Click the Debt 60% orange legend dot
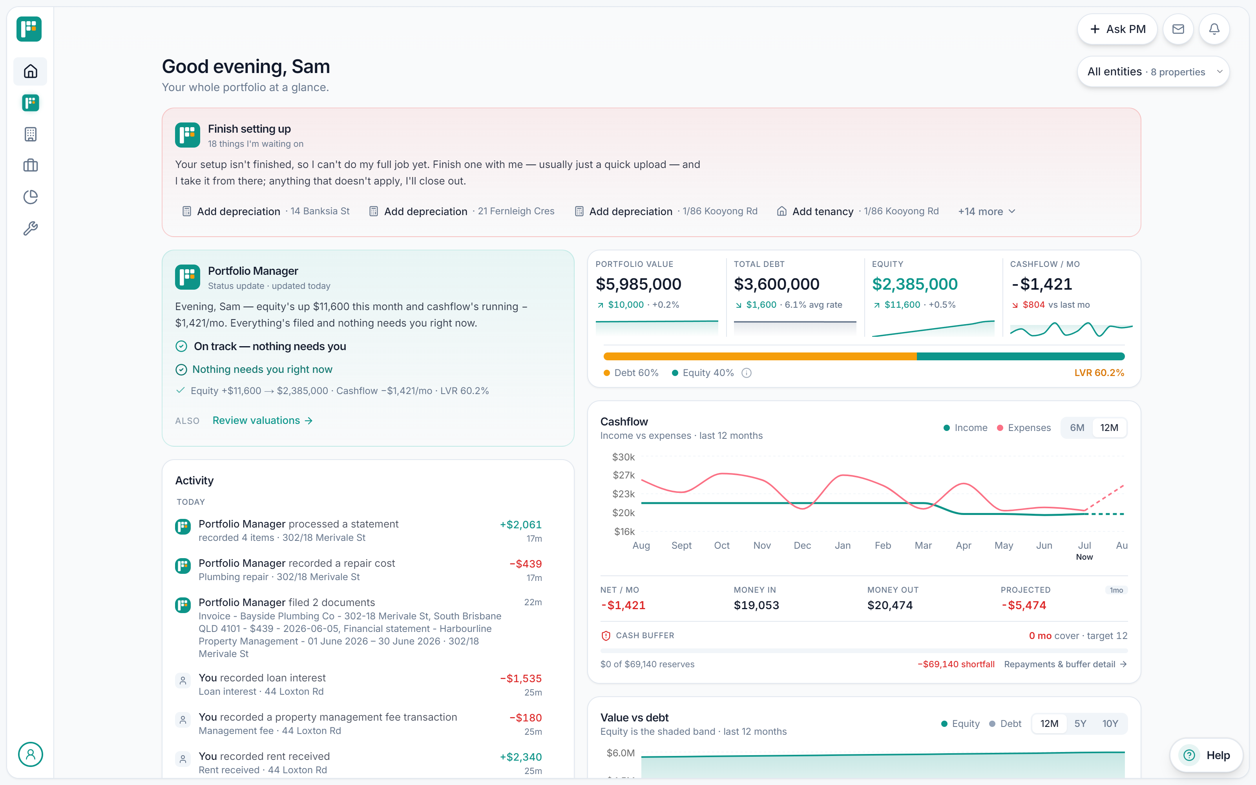The height and width of the screenshot is (785, 1256). pos(607,373)
